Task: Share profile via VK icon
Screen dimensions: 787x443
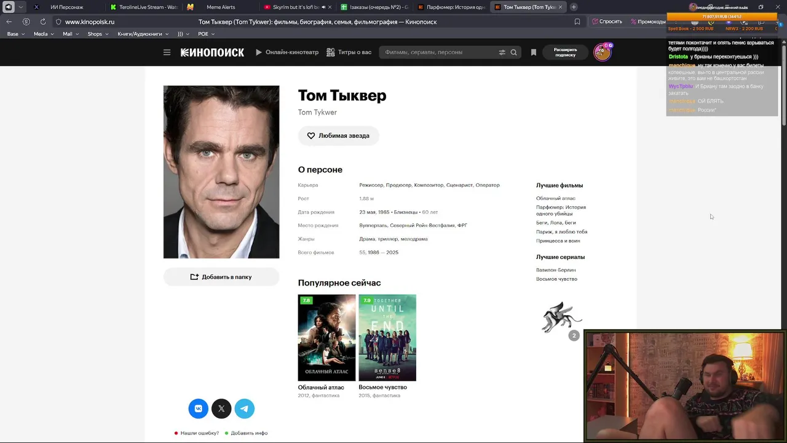Action: [x=198, y=409]
